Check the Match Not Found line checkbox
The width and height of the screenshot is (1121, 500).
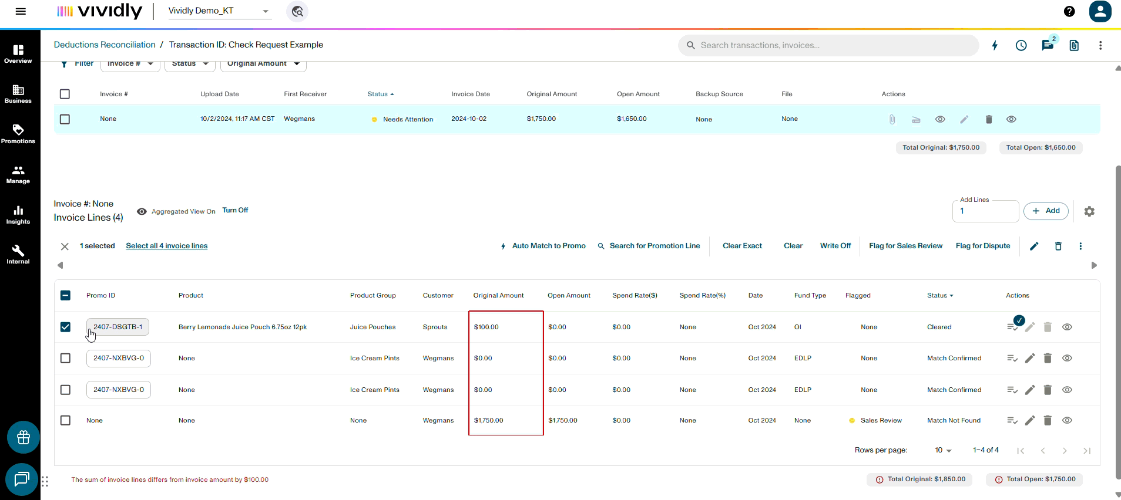click(65, 420)
